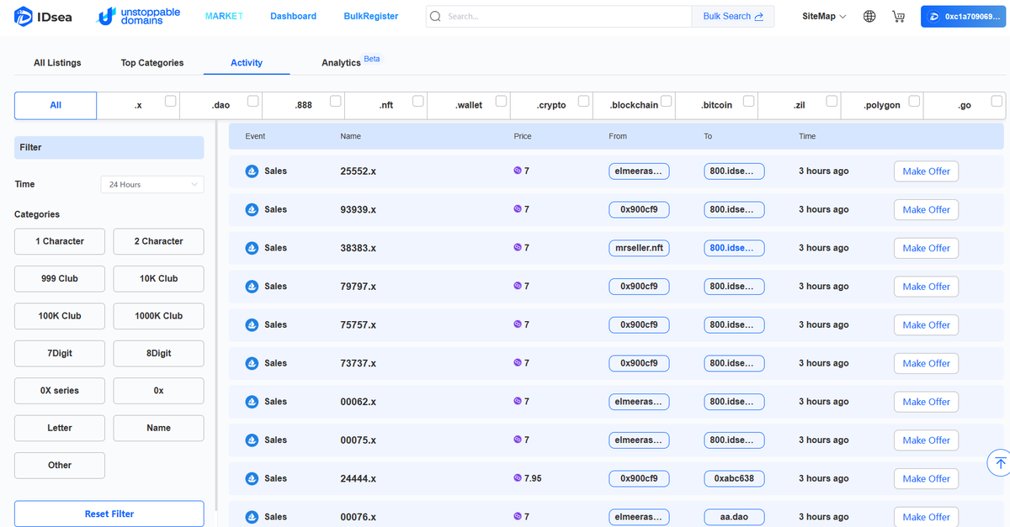This screenshot has width=1010, height=527.
Task: Switch to All Listings tab
Action: 57,63
